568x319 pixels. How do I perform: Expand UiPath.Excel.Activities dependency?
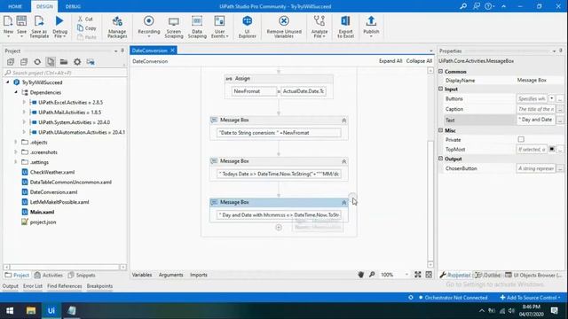pos(24,103)
